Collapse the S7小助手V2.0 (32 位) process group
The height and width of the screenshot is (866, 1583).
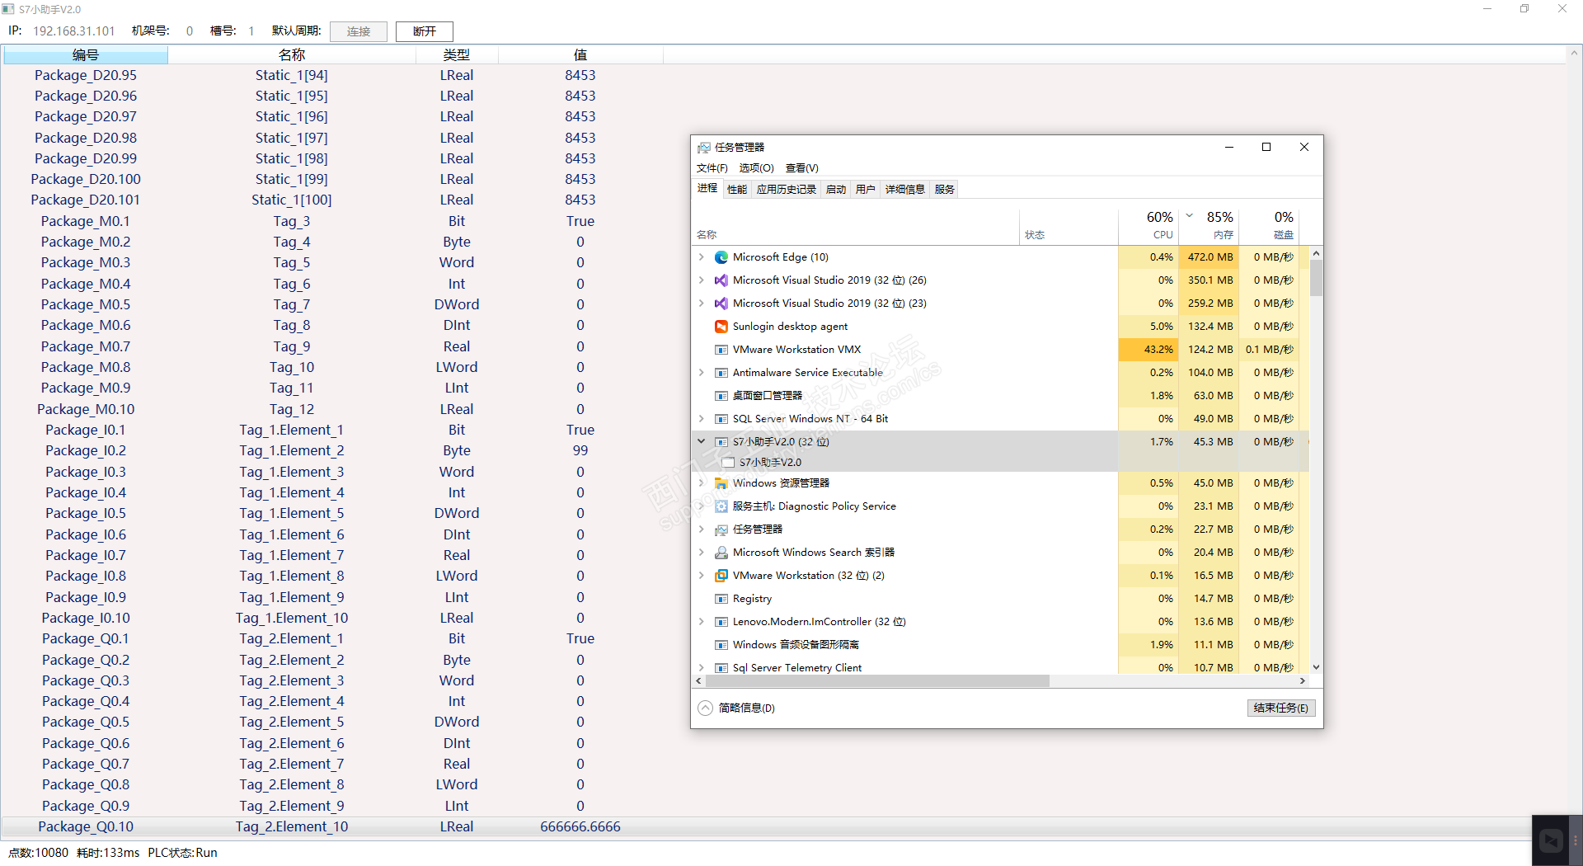point(702,442)
